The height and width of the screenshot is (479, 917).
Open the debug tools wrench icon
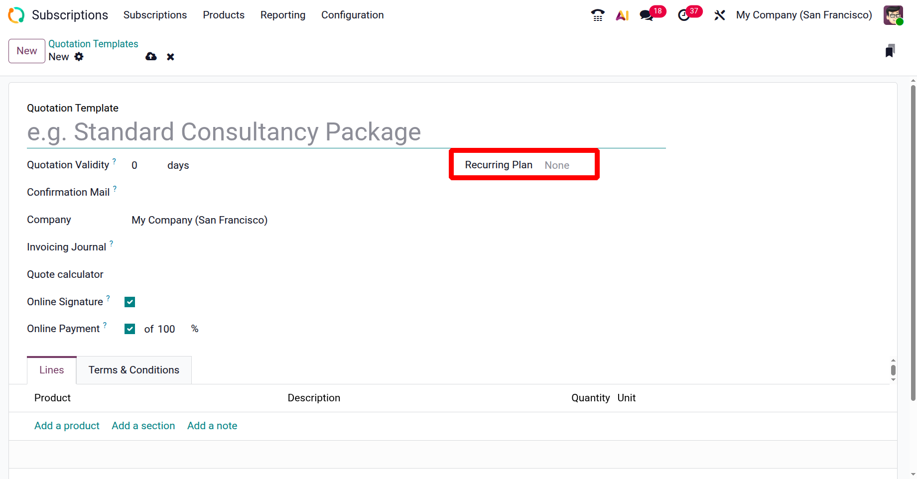(x=719, y=15)
